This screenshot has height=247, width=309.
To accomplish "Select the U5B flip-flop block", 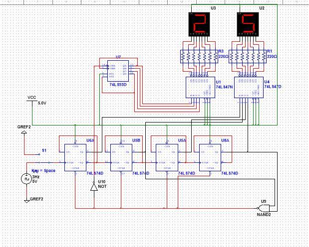I will click(121, 157).
